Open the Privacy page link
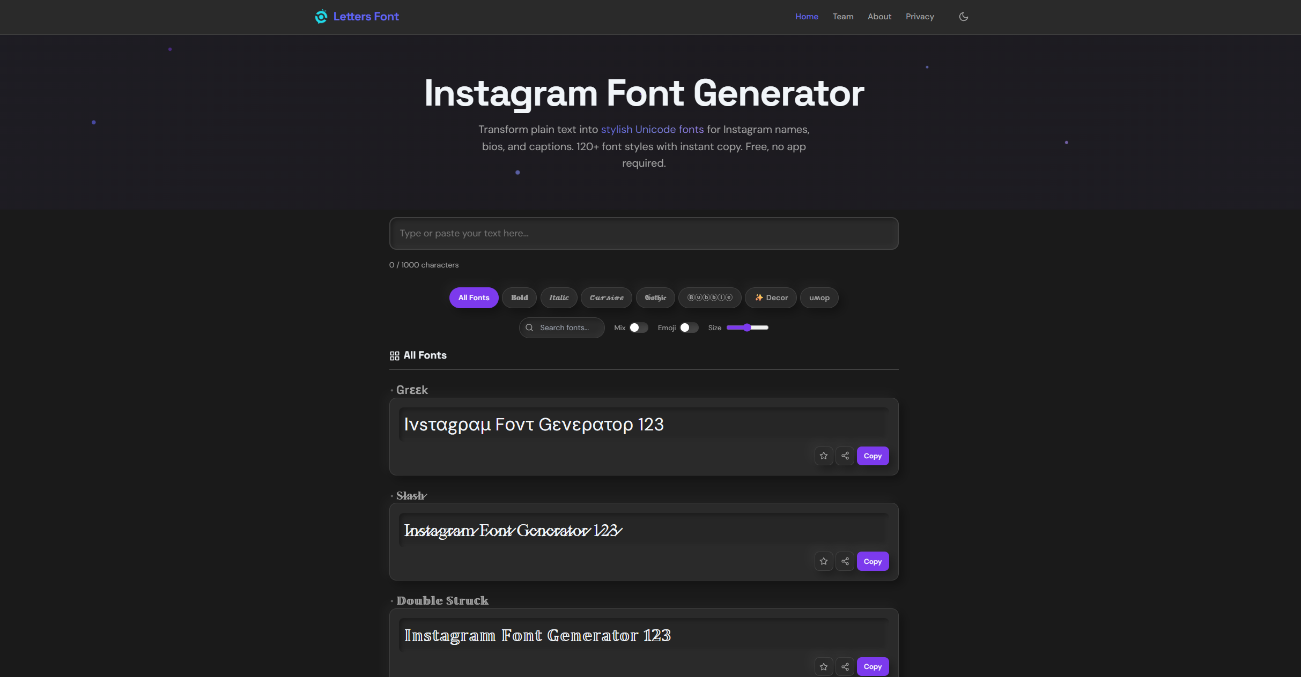The image size is (1301, 677). click(x=920, y=17)
